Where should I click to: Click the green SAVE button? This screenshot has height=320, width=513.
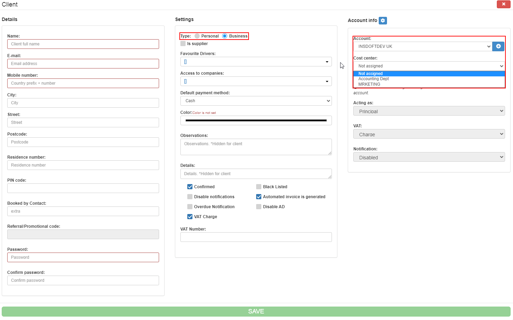tap(256, 311)
